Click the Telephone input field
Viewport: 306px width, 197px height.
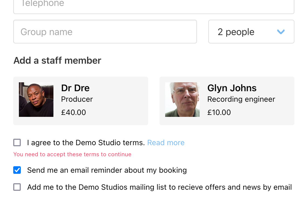pyautogui.click(x=108, y=4)
